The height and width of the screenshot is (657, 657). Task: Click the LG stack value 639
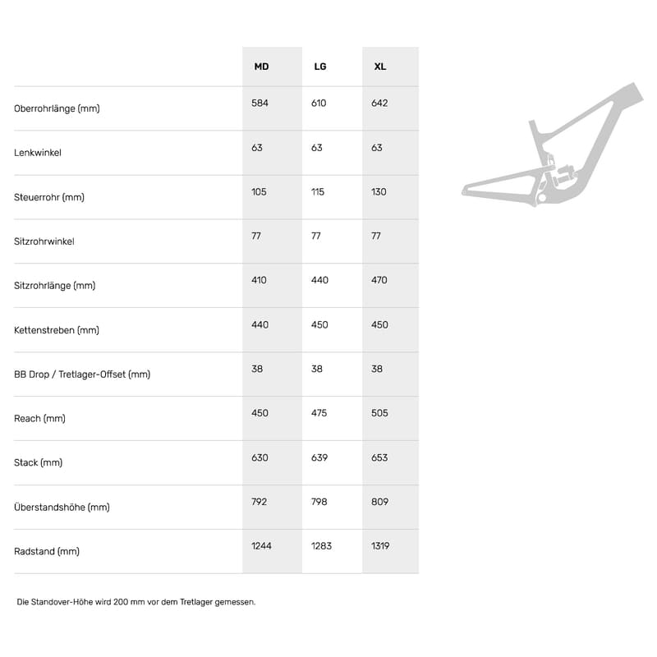tap(319, 457)
